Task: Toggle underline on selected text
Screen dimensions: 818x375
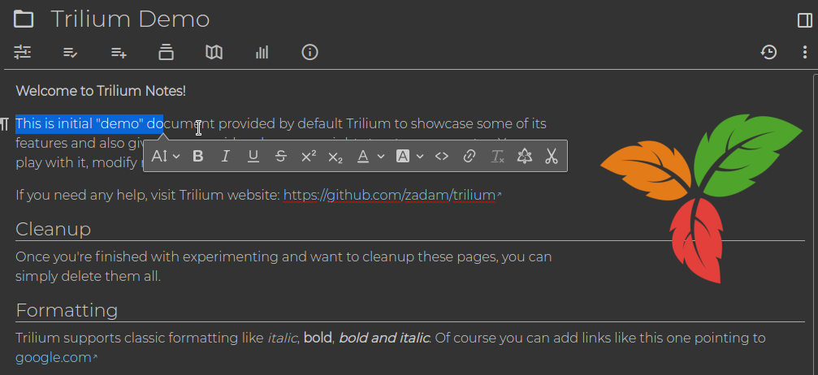Action: pos(253,157)
